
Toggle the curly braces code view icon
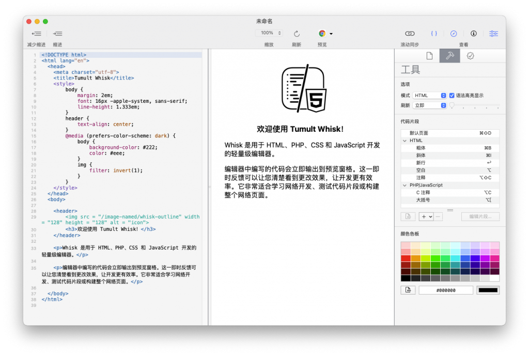434,34
